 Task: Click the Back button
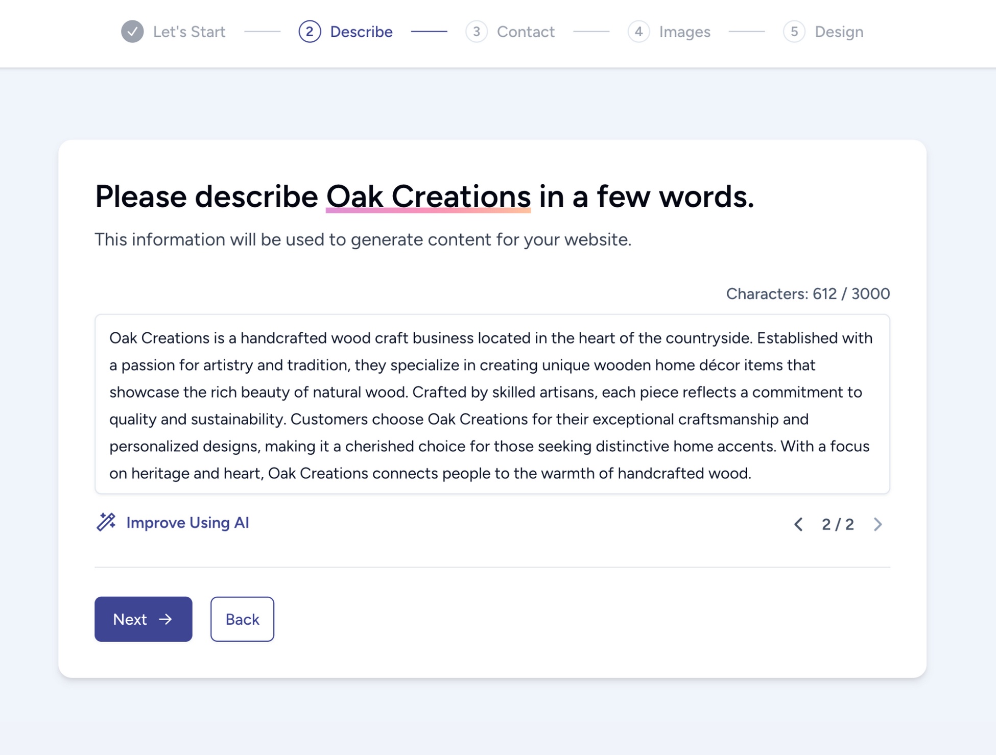click(242, 619)
